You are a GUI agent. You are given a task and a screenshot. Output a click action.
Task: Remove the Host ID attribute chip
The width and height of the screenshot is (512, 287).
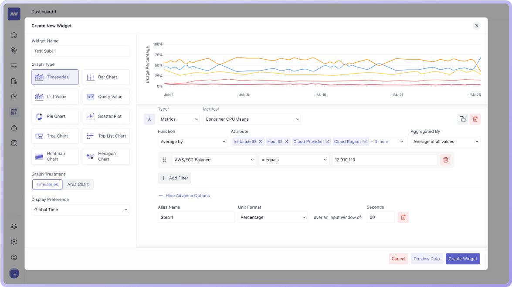[x=286, y=142]
